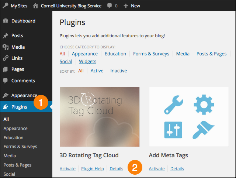Click the 3D Rotating Tag Cloud title
236x178 pixels.
(89, 155)
